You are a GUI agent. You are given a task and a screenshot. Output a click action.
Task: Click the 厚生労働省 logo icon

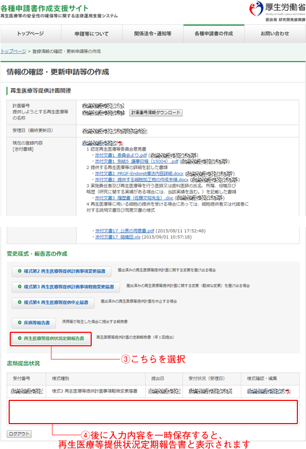click(x=256, y=9)
